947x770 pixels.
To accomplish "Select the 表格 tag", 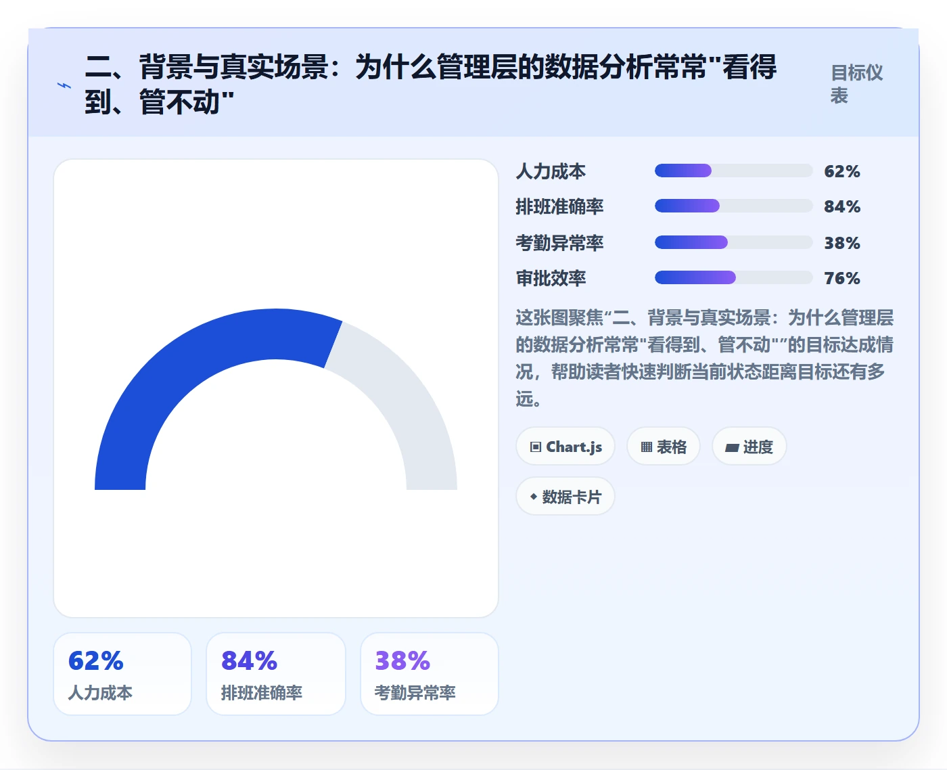I will pyautogui.click(x=664, y=447).
